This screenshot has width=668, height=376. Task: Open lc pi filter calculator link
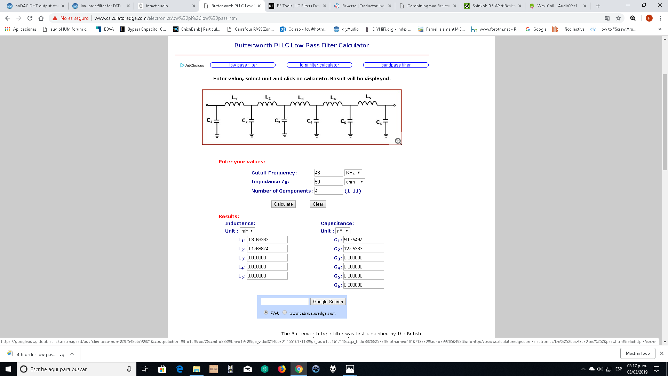click(319, 65)
